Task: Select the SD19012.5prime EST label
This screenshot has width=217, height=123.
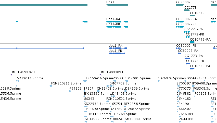Action: point(30,78)
